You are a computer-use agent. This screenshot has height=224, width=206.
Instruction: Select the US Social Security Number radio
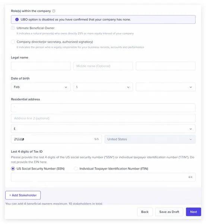[x=13, y=169]
